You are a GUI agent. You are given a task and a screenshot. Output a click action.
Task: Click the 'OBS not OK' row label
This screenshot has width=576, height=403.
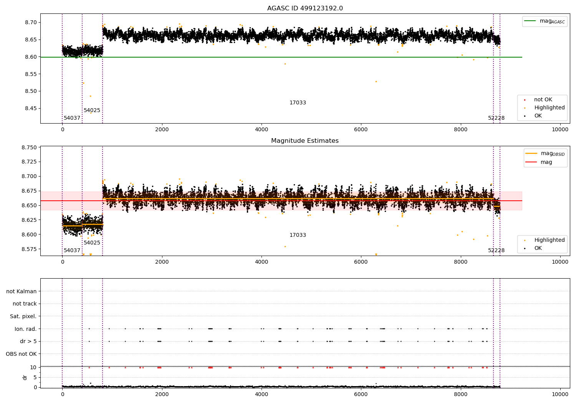click(22, 354)
